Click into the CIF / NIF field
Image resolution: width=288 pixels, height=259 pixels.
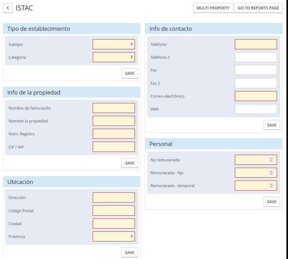pyautogui.click(x=114, y=147)
